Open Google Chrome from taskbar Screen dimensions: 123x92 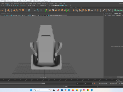(88, 90)
